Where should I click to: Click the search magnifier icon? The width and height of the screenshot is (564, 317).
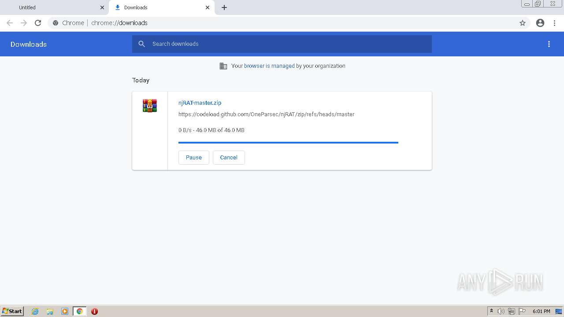click(141, 44)
